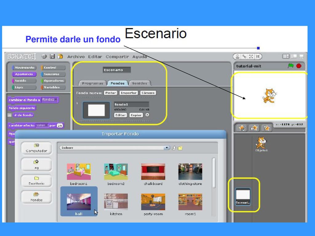Open the fondo1 dropdown in block
The width and height of the screenshot is (315, 236).
50,100
